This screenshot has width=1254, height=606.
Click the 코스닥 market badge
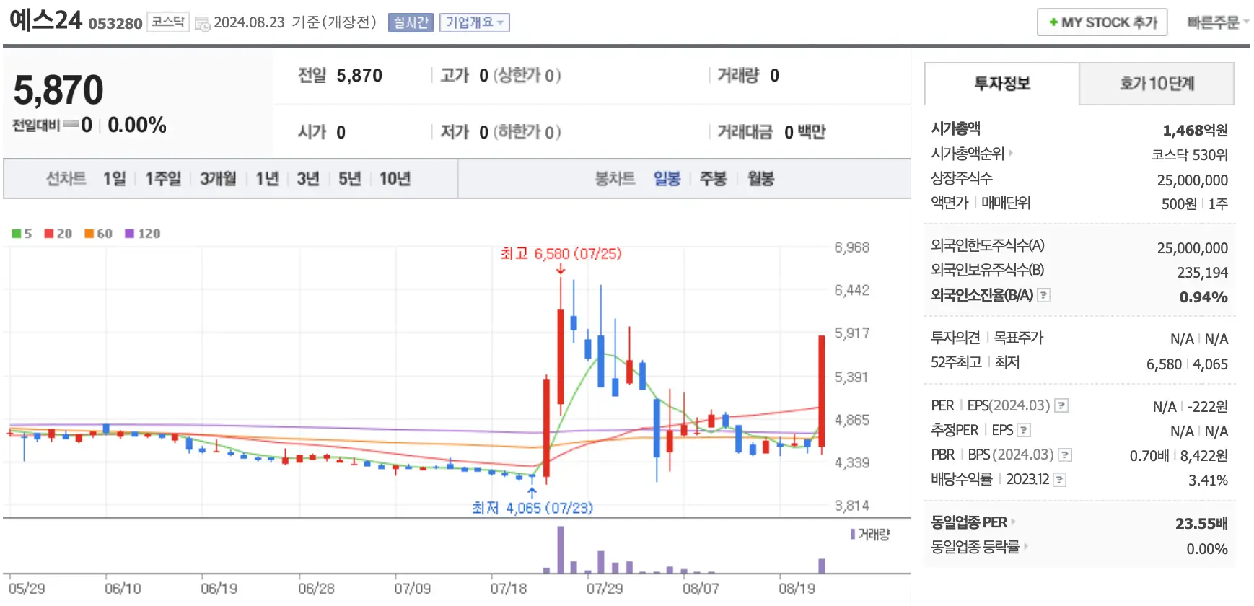168,22
